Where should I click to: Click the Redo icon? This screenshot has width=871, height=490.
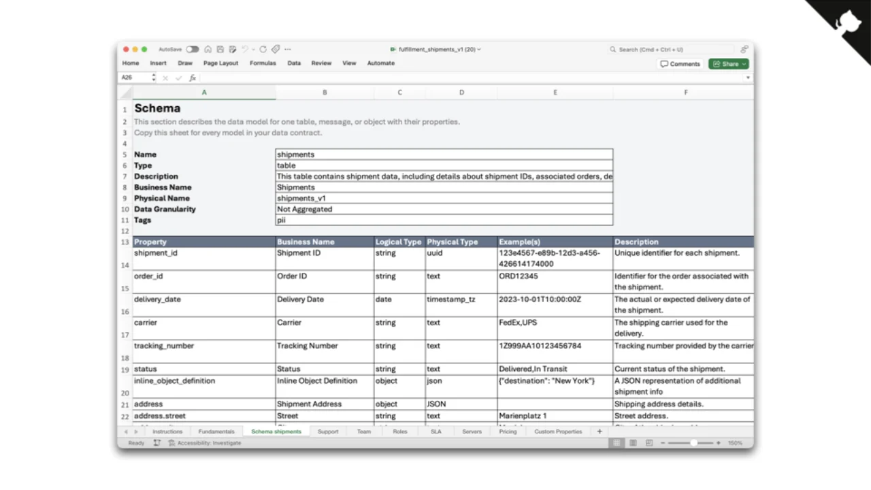tap(263, 49)
